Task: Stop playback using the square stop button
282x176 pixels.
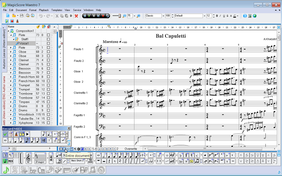Action: [94, 16]
